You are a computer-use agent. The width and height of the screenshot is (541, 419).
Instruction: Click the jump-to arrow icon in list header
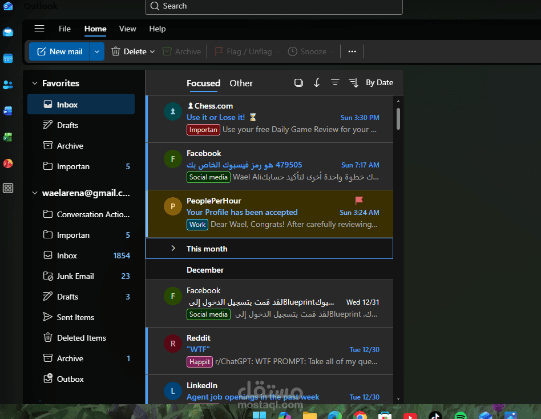click(317, 83)
